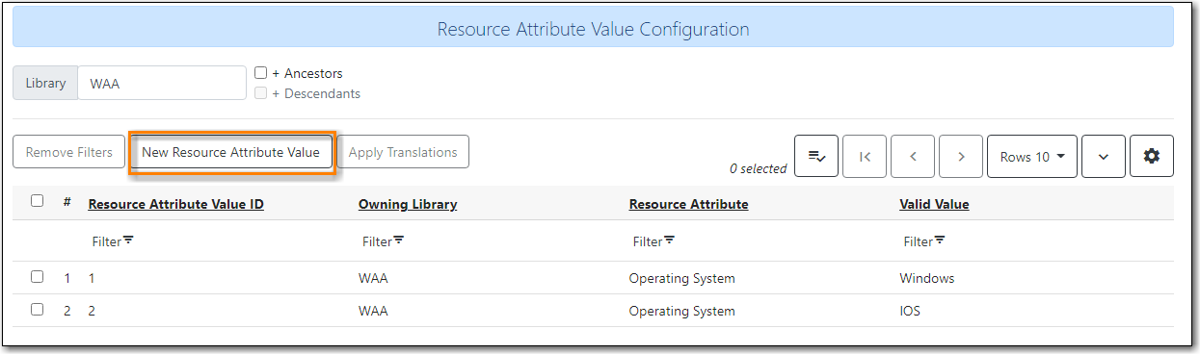Select the checkbox for the IOS row
Viewport: 1200px width, 354px height.
(x=37, y=310)
